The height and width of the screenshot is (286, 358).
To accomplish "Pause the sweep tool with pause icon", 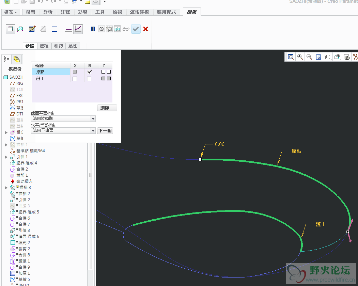I will 93,29.
